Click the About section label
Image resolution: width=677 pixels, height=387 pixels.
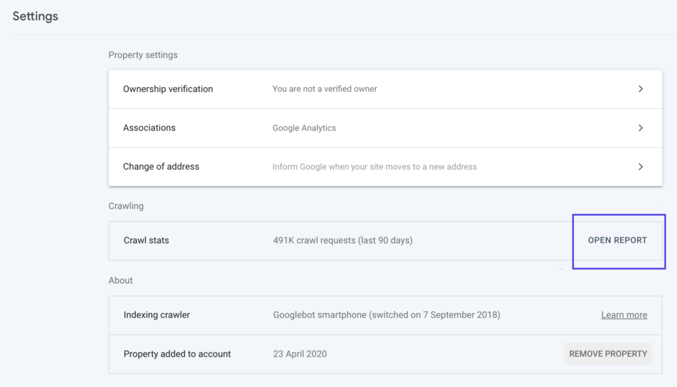tap(121, 280)
